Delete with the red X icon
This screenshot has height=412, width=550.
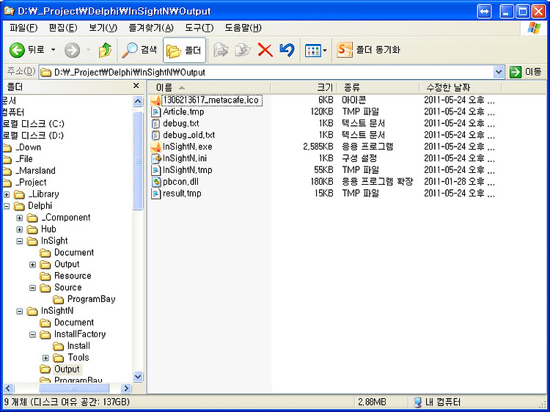point(265,50)
